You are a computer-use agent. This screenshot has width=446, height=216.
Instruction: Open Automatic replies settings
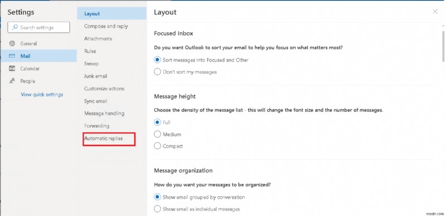coord(104,138)
